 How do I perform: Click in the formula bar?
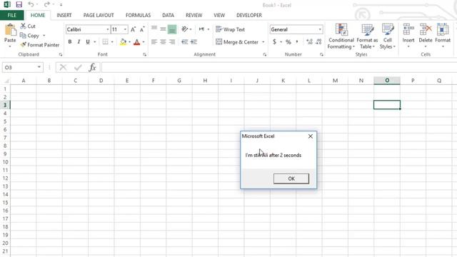[279, 68]
